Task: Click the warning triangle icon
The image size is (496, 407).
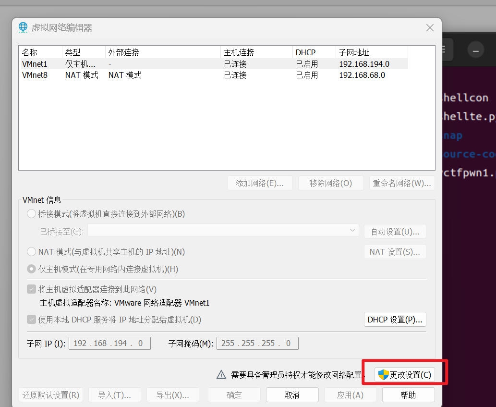Action: point(221,375)
